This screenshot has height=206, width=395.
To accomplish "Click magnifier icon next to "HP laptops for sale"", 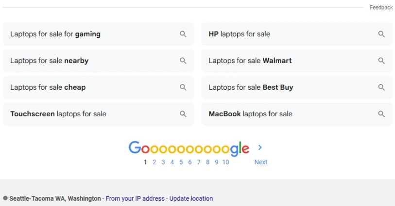I will pos(381,34).
